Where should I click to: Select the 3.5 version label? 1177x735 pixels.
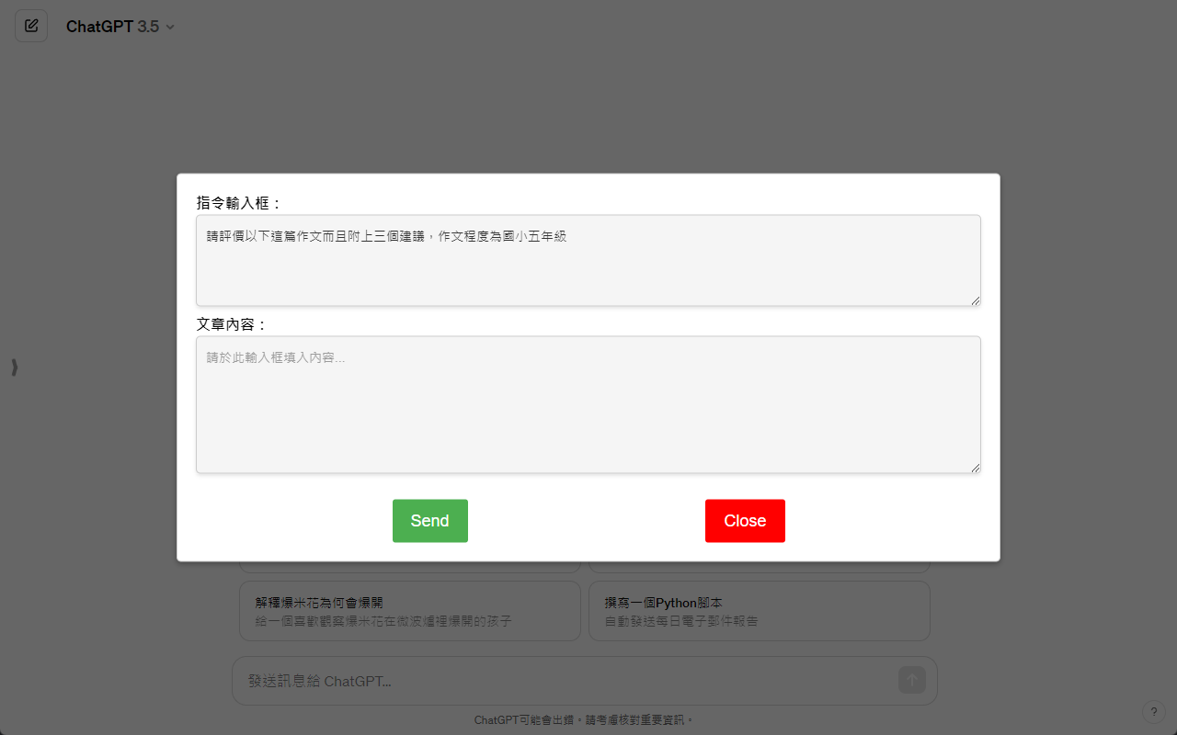click(x=149, y=27)
